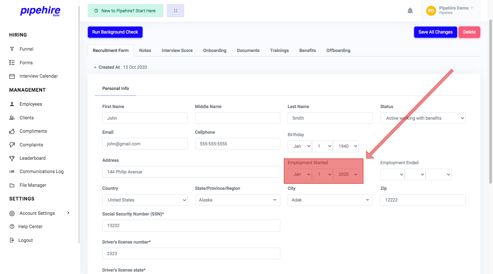Open the Birthday year dropdown showing 1940
The height and width of the screenshot is (274, 493).
click(346, 146)
